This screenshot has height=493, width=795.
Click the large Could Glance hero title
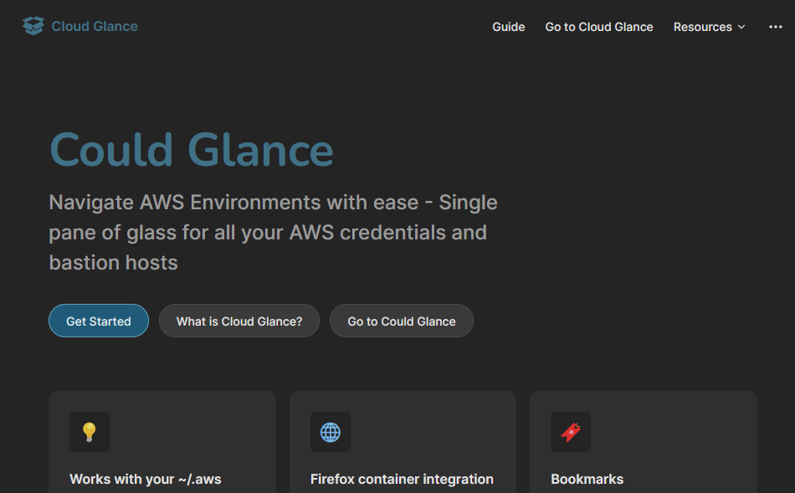coord(191,150)
